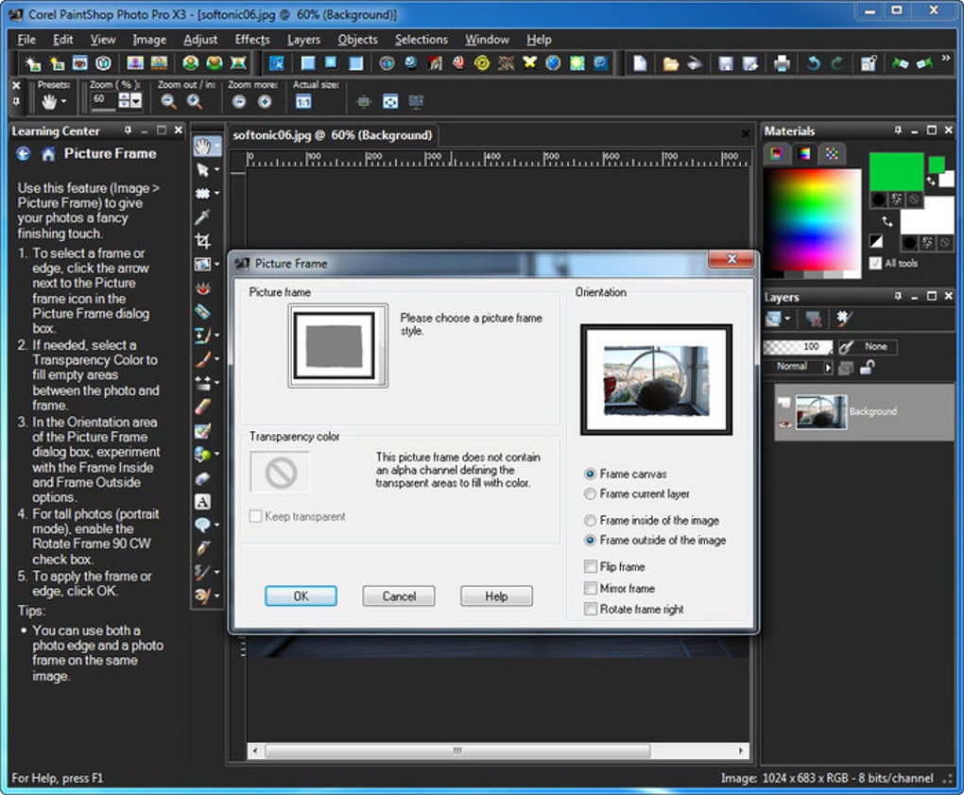Open the Adjust menu
This screenshot has width=964, height=795.
[x=200, y=40]
